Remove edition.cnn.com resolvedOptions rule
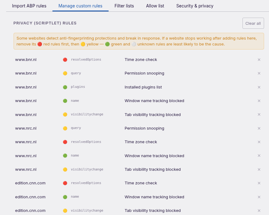This screenshot has width=269, height=215. [x=259, y=183]
